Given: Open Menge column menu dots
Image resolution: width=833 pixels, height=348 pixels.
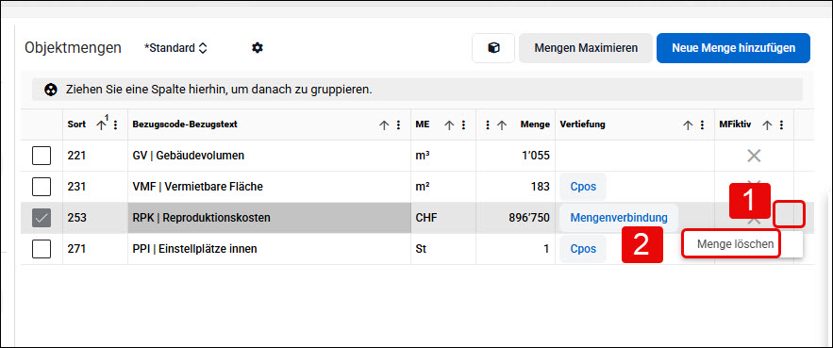Looking at the screenshot, I should (x=488, y=124).
